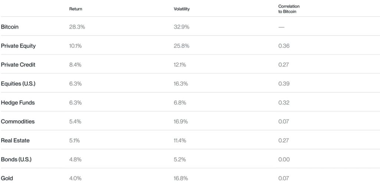
Task: Click the Bonds (U.S.) row label
Action: coord(16,159)
